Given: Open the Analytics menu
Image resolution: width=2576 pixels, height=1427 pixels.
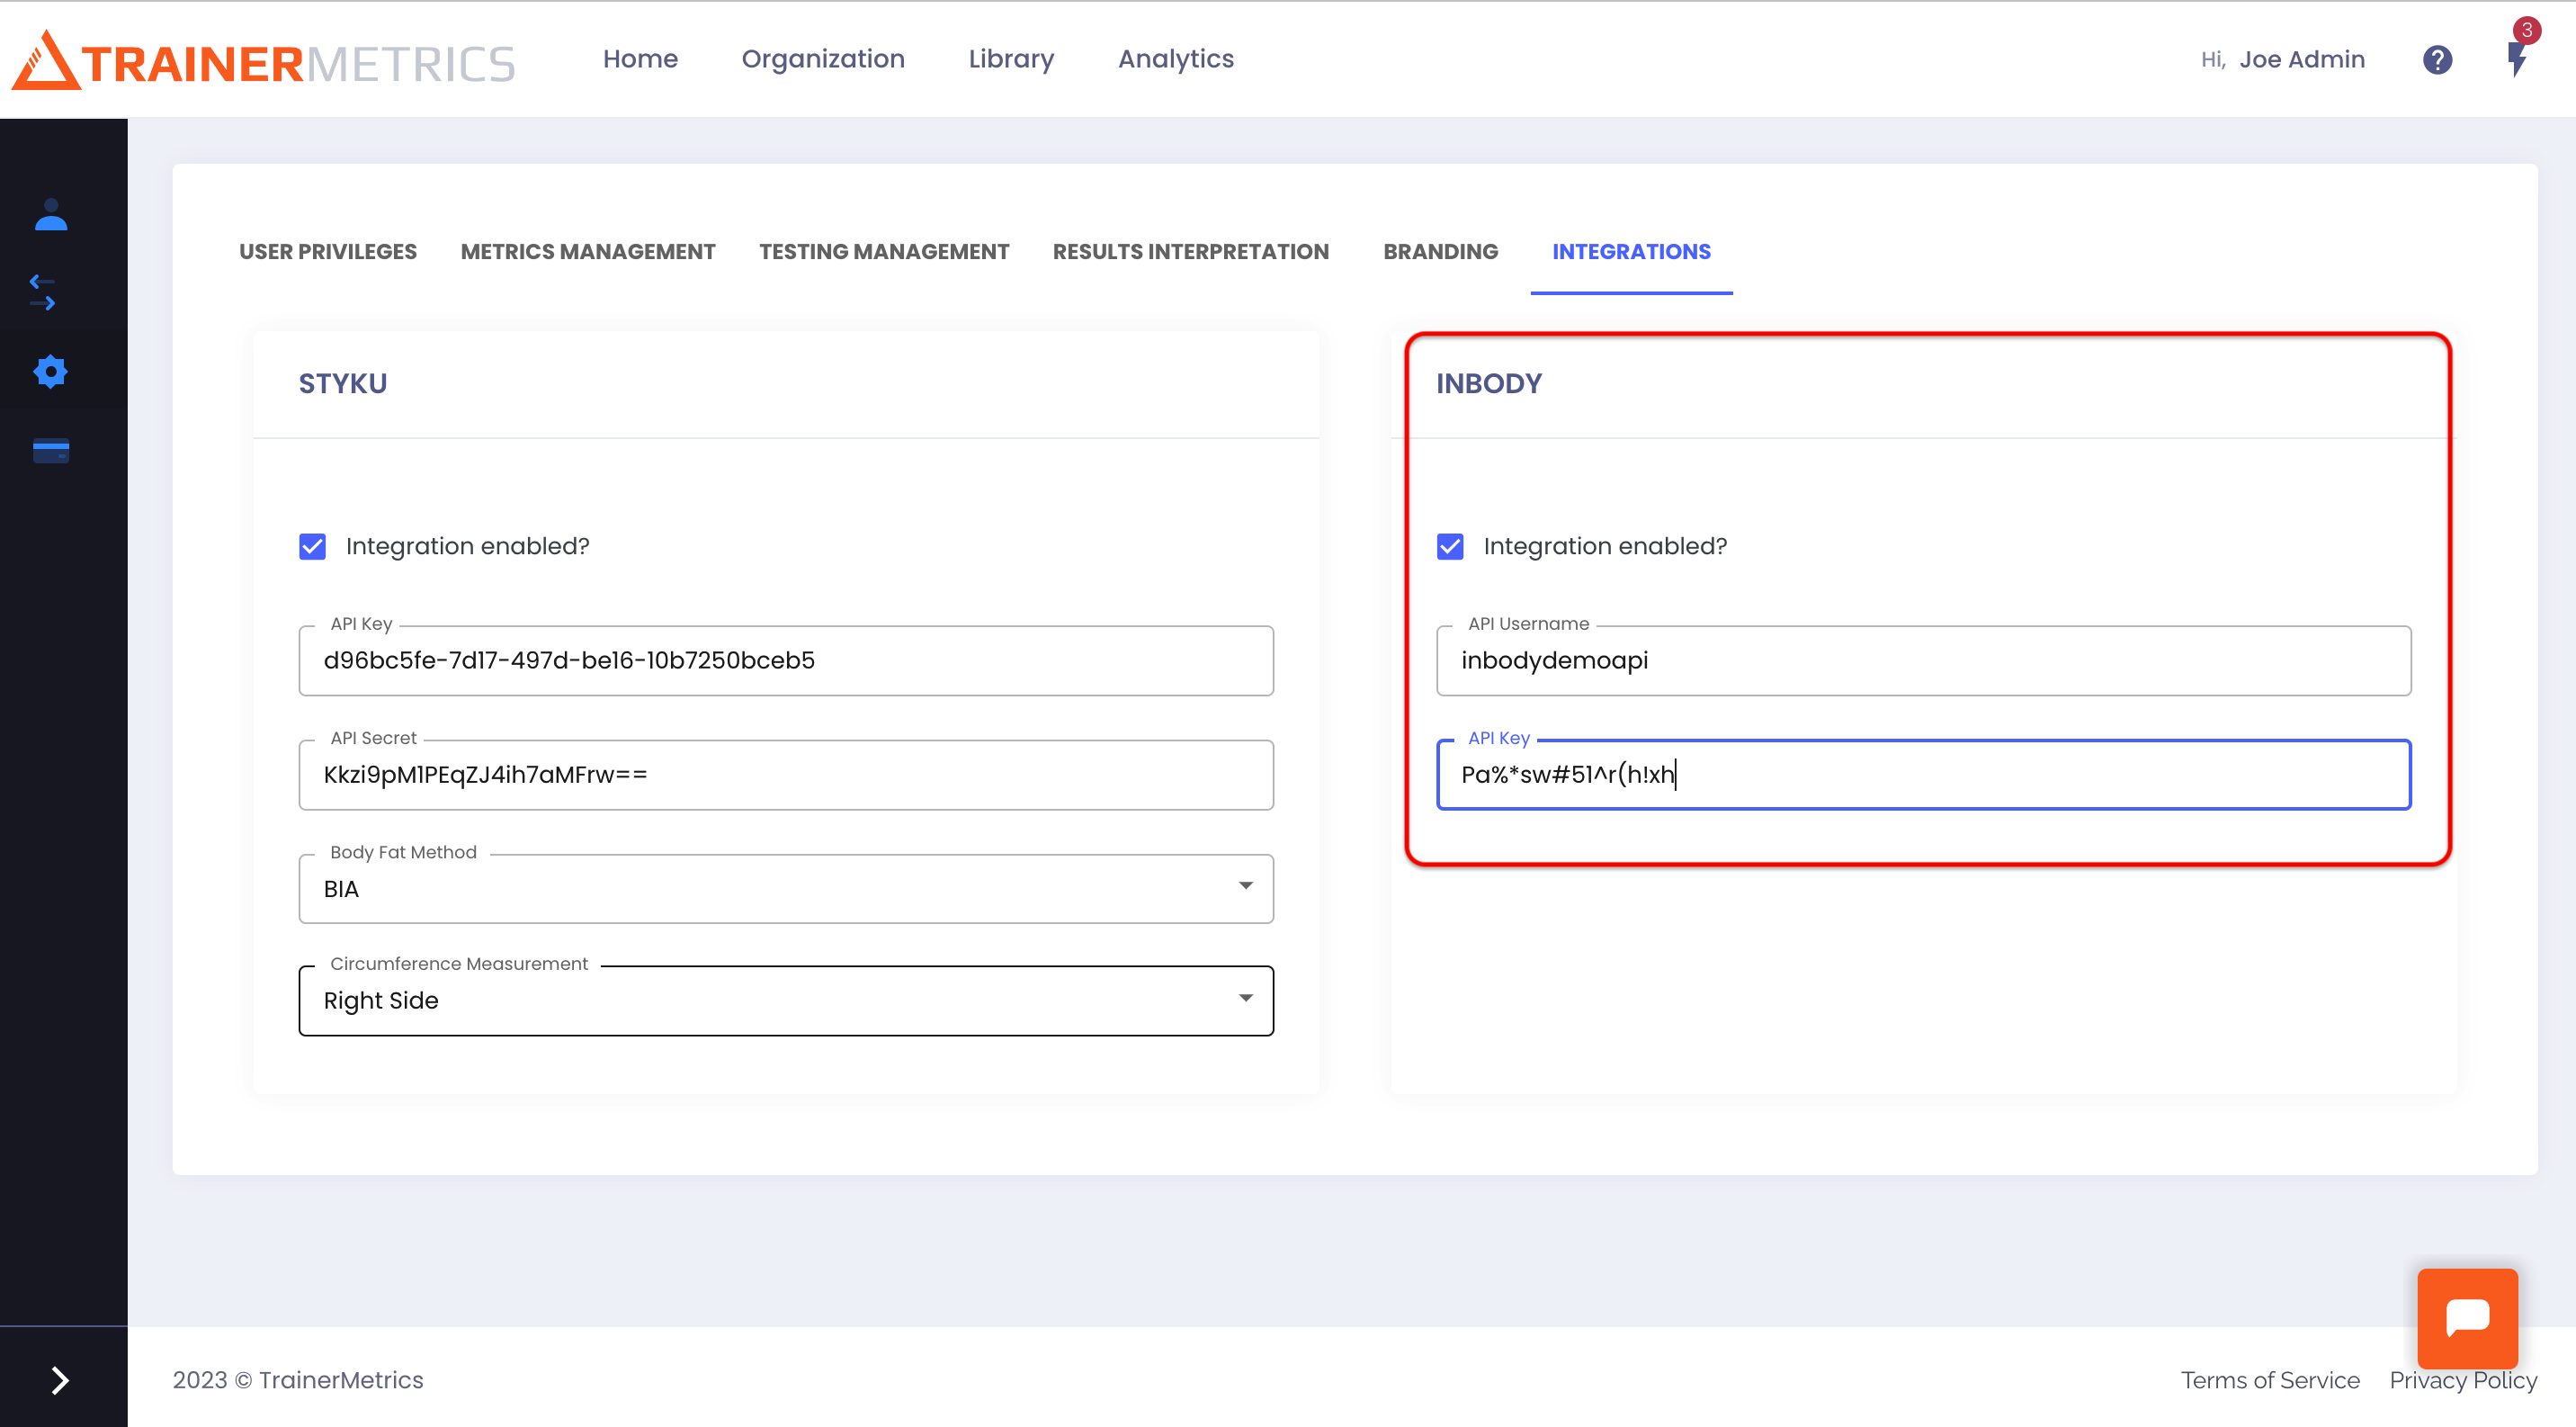Looking at the screenshot, I should click(1176, 59).
